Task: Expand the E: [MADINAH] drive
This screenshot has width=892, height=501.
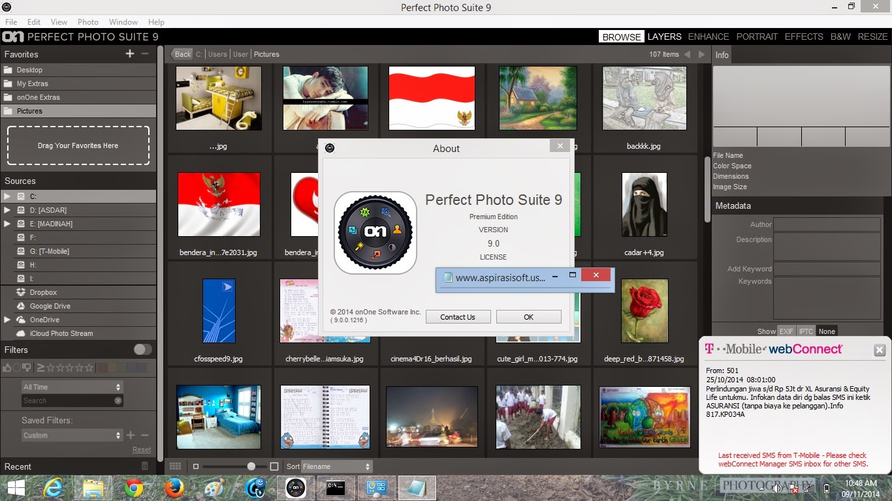Action: (x=7, y=224)
